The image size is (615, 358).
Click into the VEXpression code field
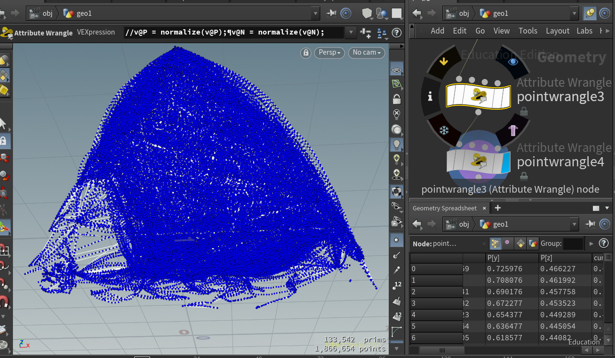[233, 33]
